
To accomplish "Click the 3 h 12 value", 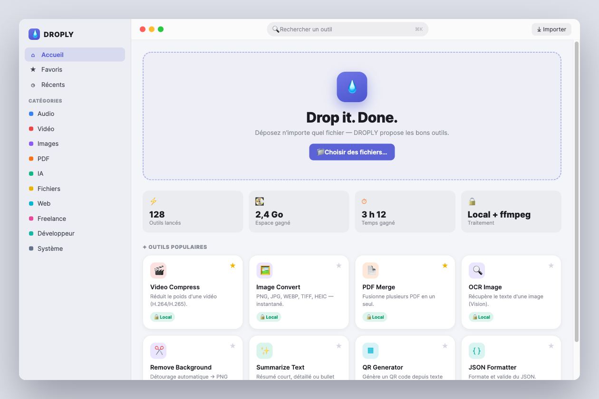I will point(374,214).
